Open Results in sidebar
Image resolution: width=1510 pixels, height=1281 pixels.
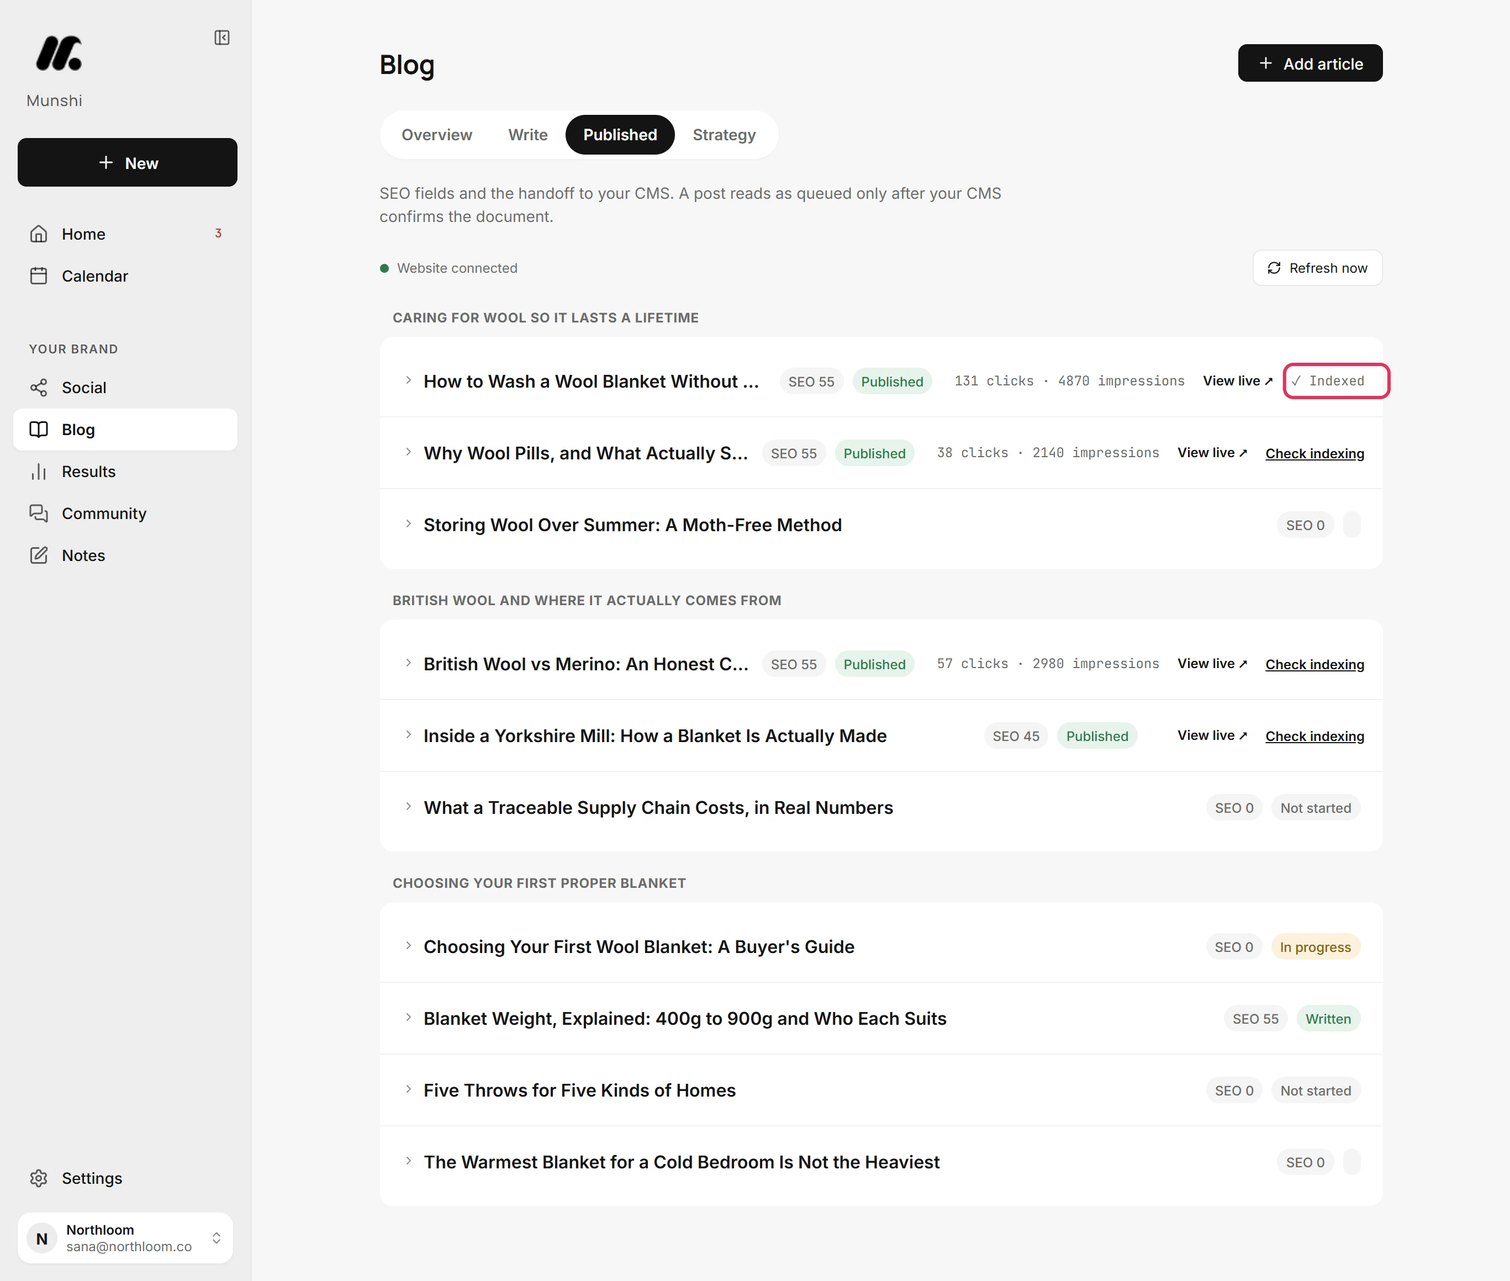(x=125, y=472)
